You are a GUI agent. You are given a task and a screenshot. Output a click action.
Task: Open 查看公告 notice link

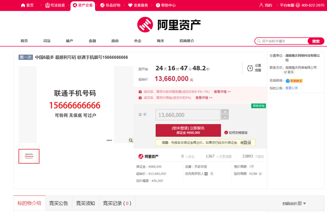click(x=292, y=88)
